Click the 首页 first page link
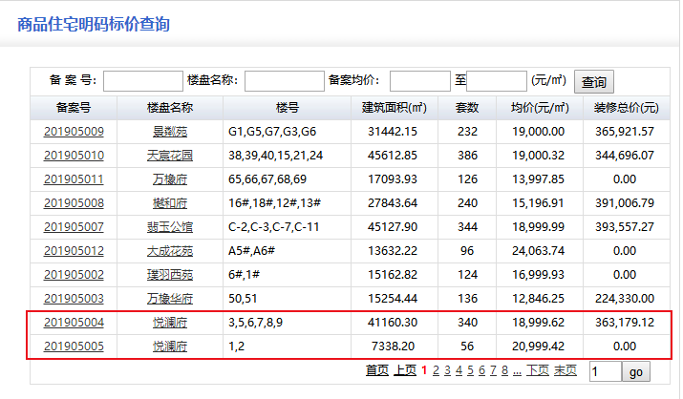Image resolution: width=683 pixels, height=399 pixels. click(377, 370)
